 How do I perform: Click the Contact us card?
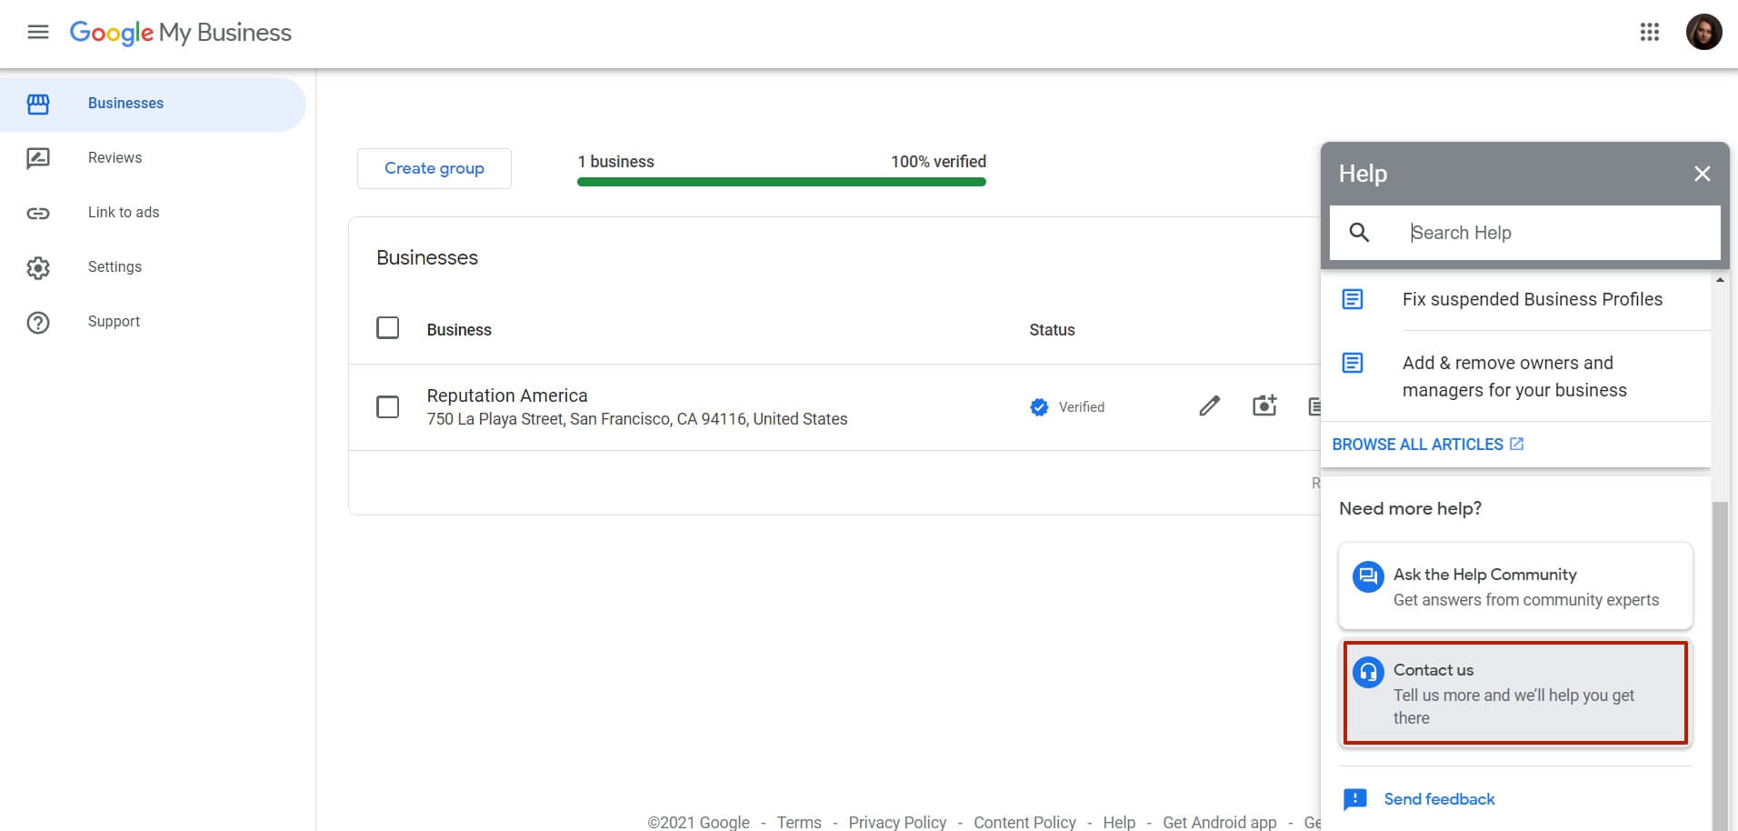coord(1515,693)
